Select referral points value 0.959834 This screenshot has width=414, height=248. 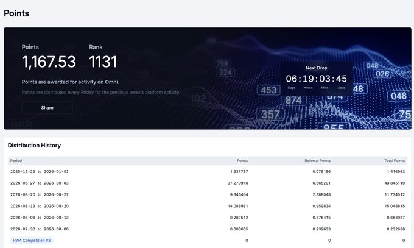point(321,206)
